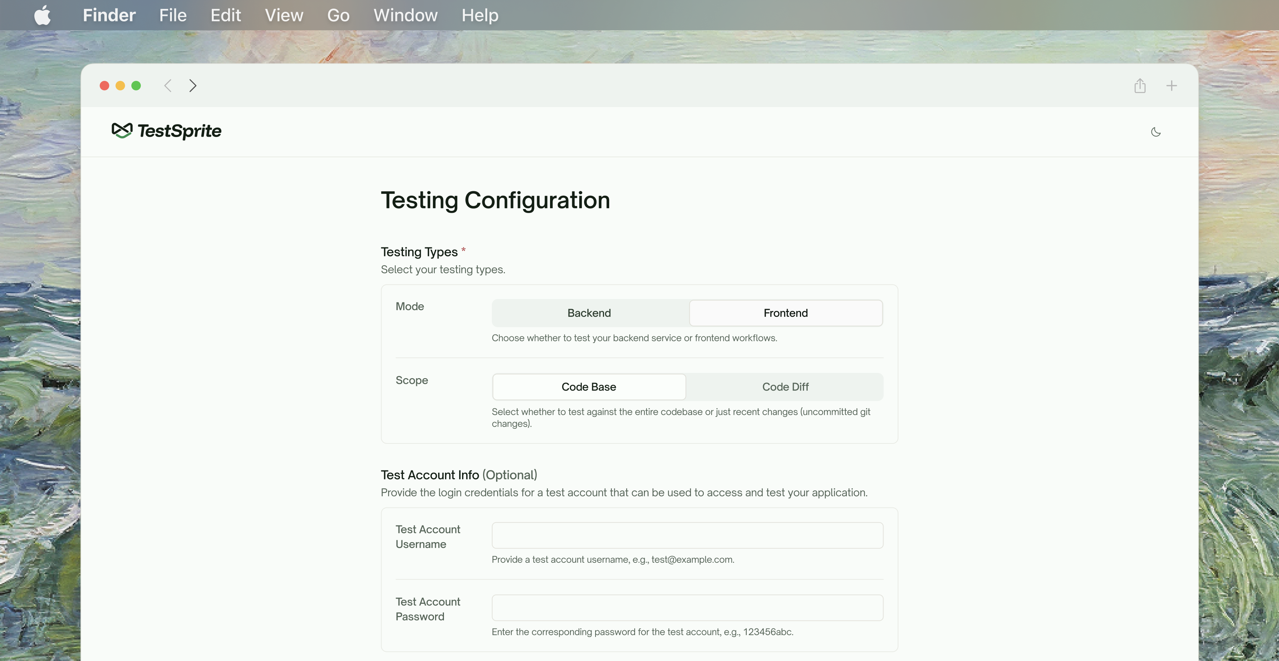Open the Apple menu
Screen dimensions: 1279x661
click(x=43, y=15)
